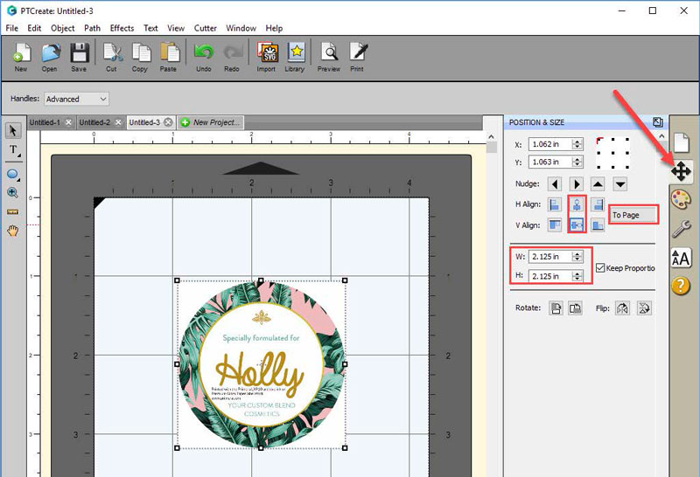Align vertically to bottom

click(x=598, y=225)
